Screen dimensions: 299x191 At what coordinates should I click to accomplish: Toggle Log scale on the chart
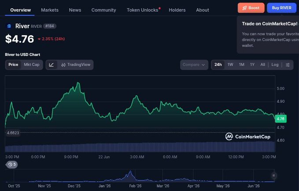click(275, 65)
